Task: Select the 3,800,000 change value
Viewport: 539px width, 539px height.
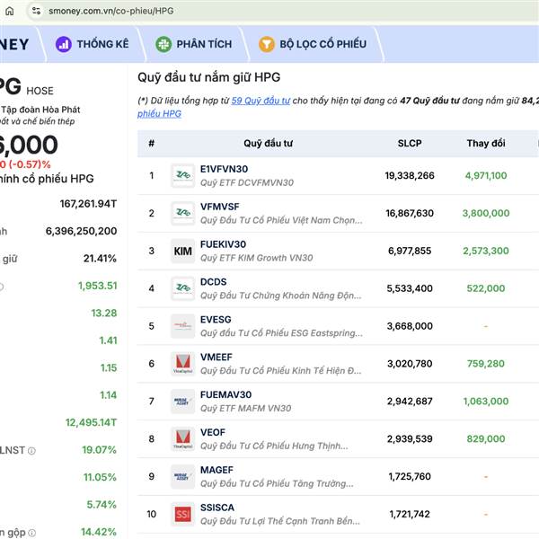Action: coord(486,213)
